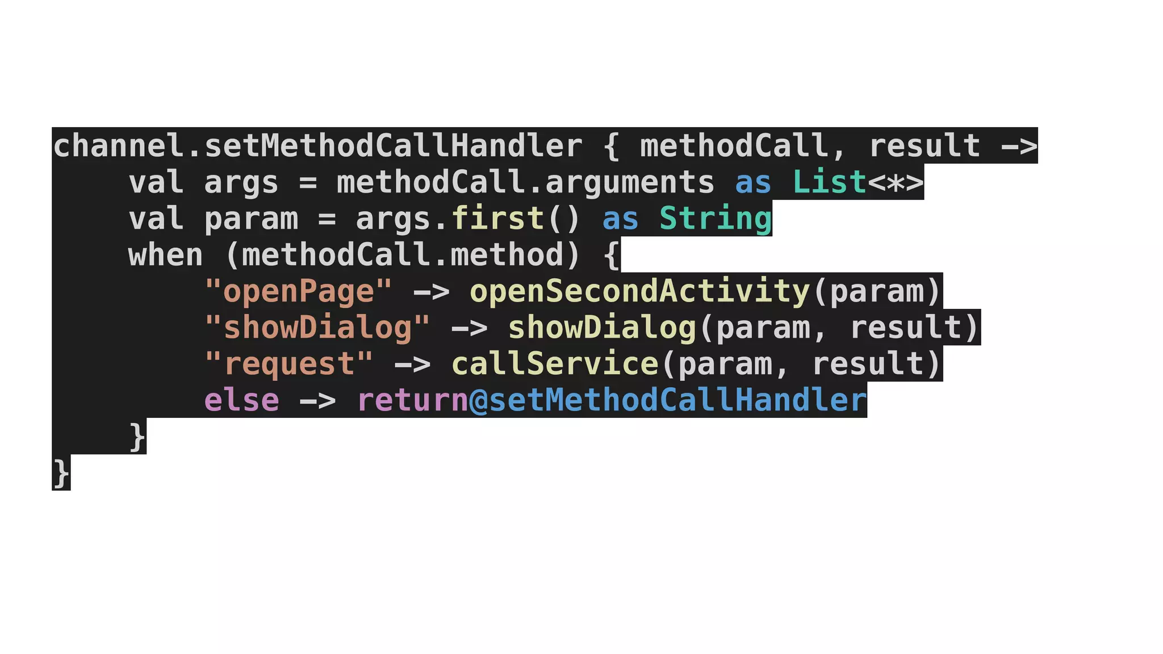Click the showDialog function call
1163x654 pixels.
coord(602,328)
